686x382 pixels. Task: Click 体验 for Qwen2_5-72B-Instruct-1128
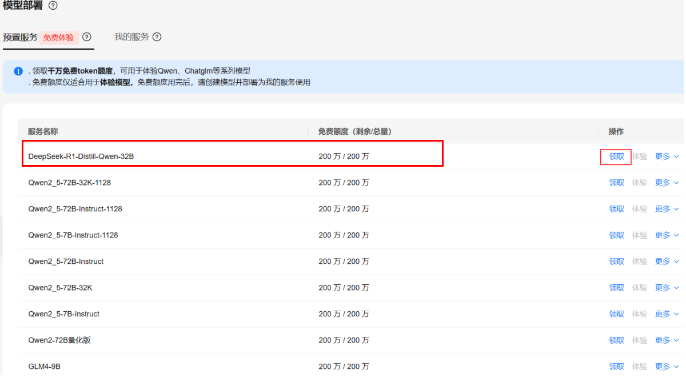click(x=640, y=209)
